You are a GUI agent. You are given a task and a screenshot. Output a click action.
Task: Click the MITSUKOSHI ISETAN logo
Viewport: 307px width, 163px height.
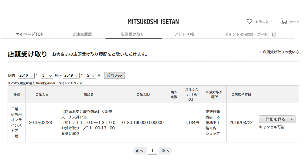click(x=153, y=22)
